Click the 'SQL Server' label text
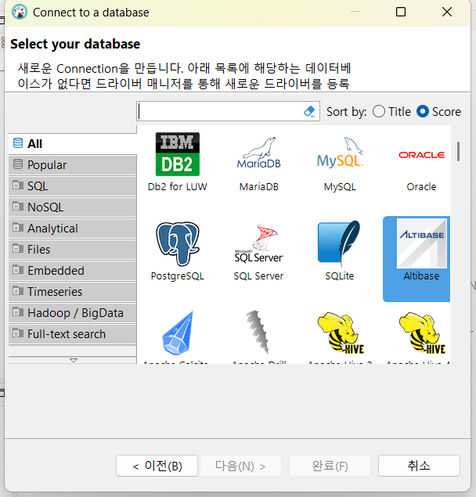Screen dimensions: 476x497 pos(258,276)
